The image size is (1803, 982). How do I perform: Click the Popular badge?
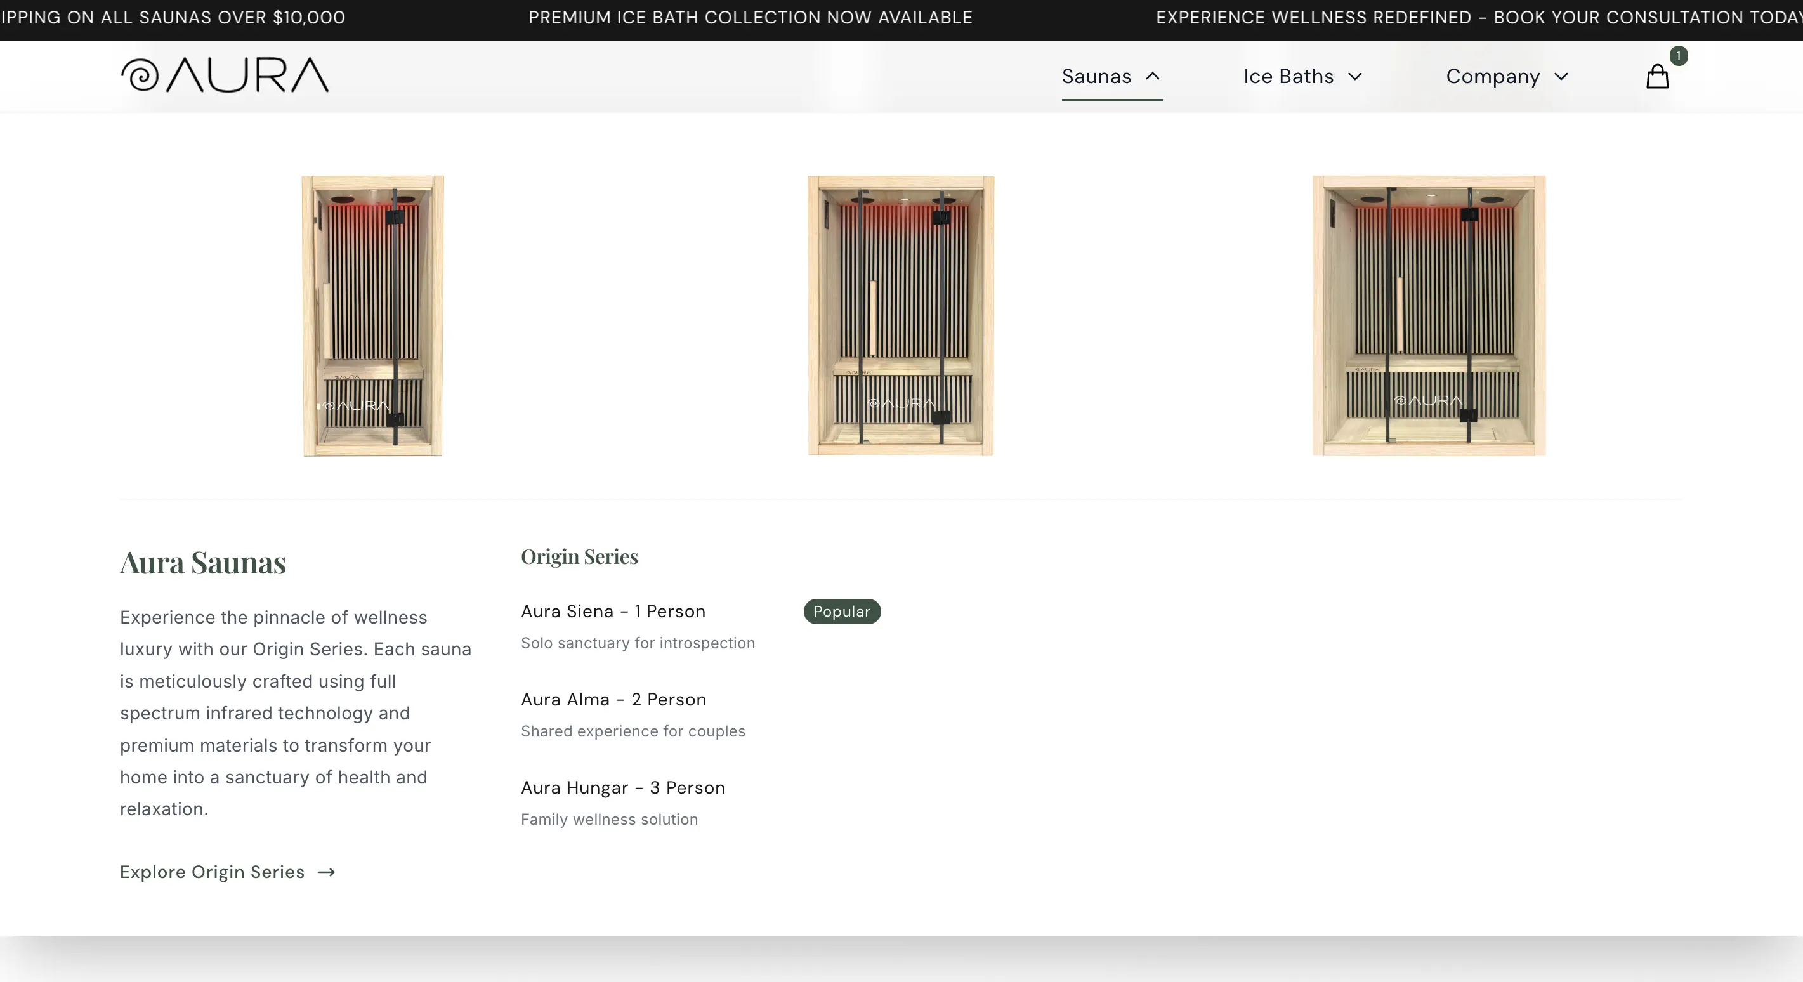[x=842, y=611]
